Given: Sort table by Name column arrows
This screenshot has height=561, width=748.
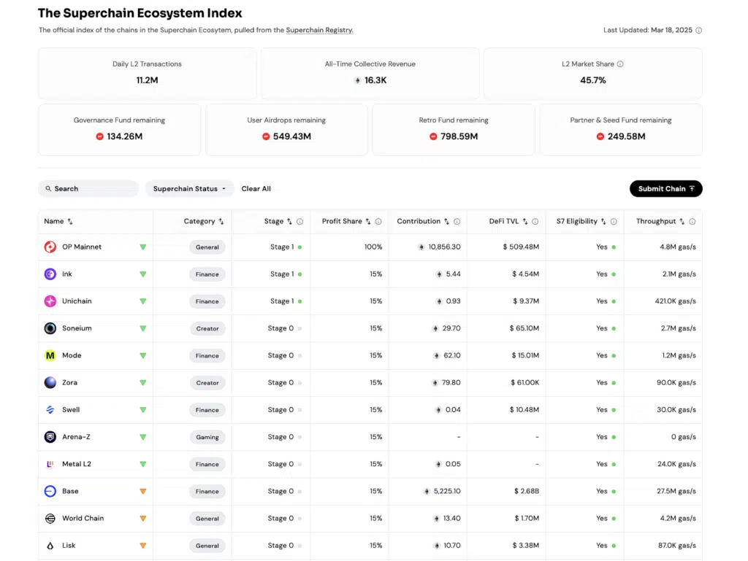Looking at the screenshot, I should (70, 222).
